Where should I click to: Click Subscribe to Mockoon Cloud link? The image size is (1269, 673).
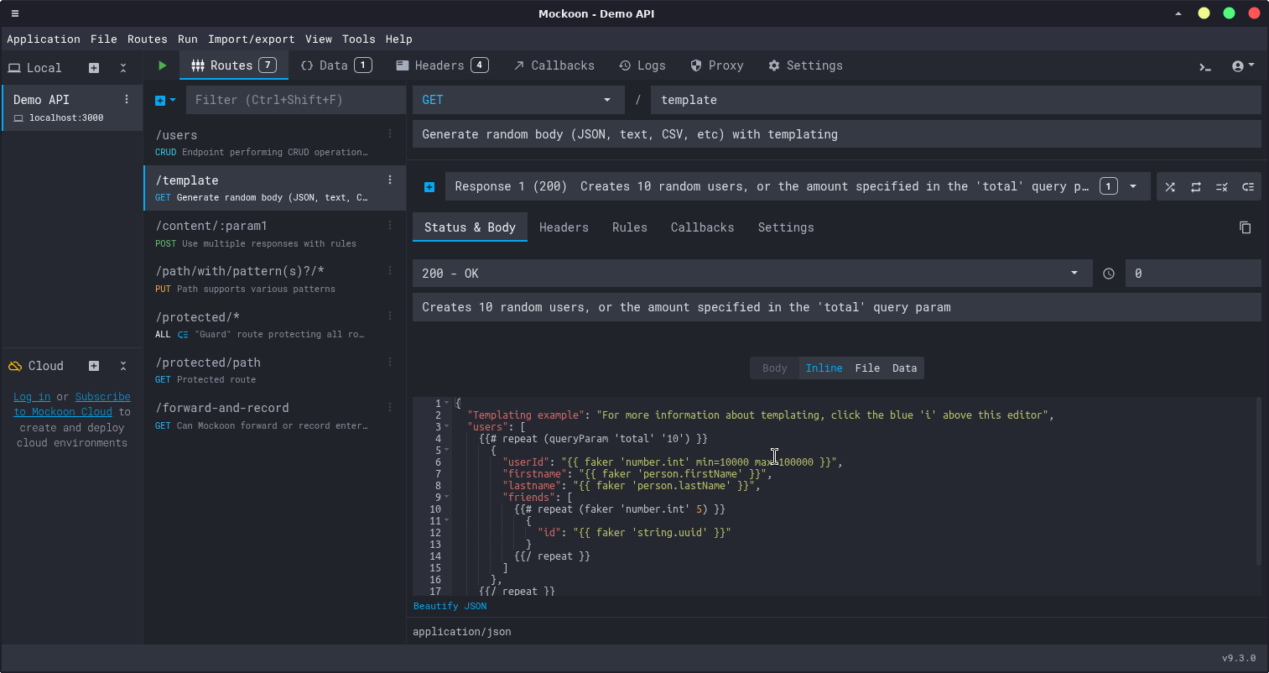coord(72,404)
